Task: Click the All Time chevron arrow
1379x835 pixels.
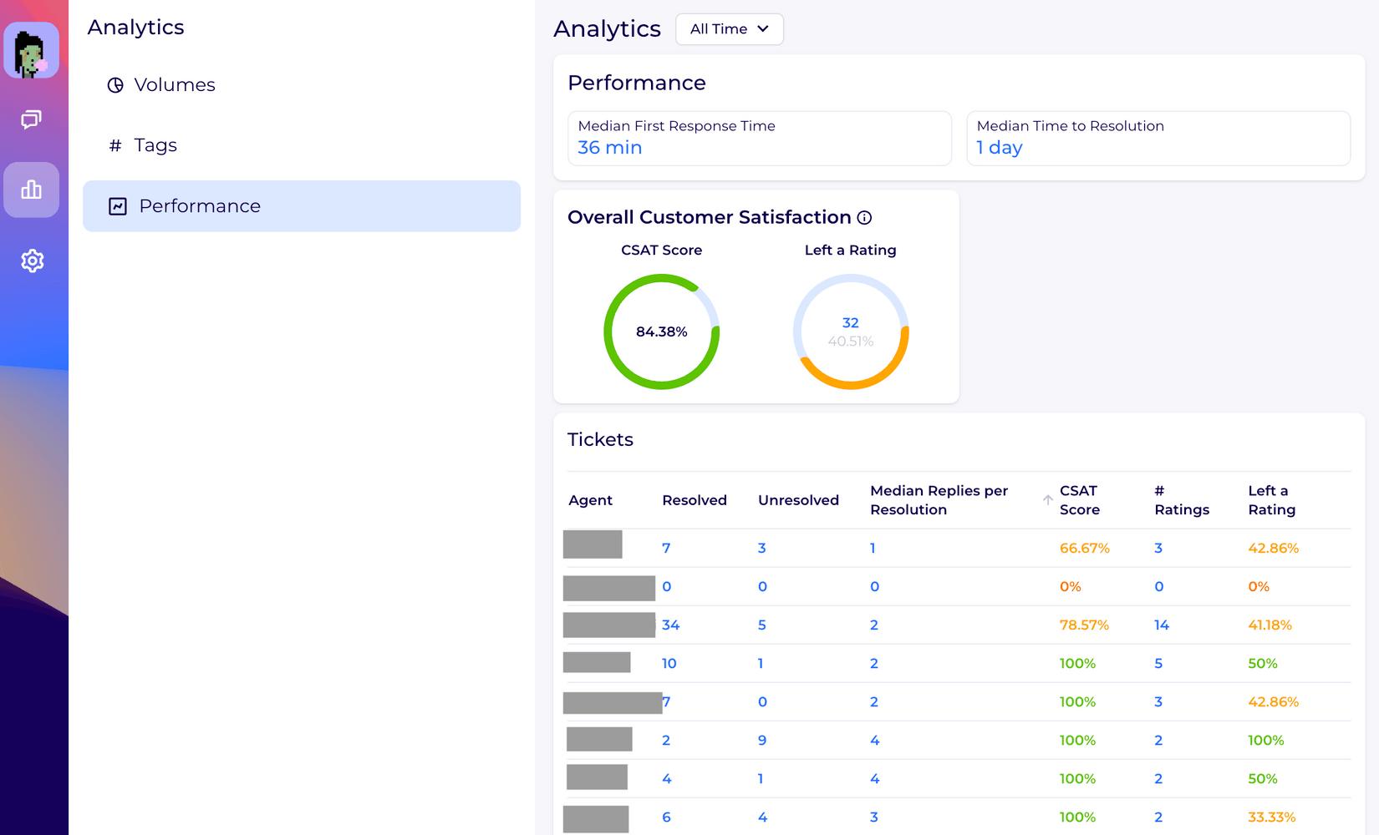Action: tap(763, 29)
